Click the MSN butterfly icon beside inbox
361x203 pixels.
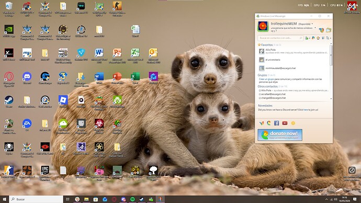pos(321,30)
